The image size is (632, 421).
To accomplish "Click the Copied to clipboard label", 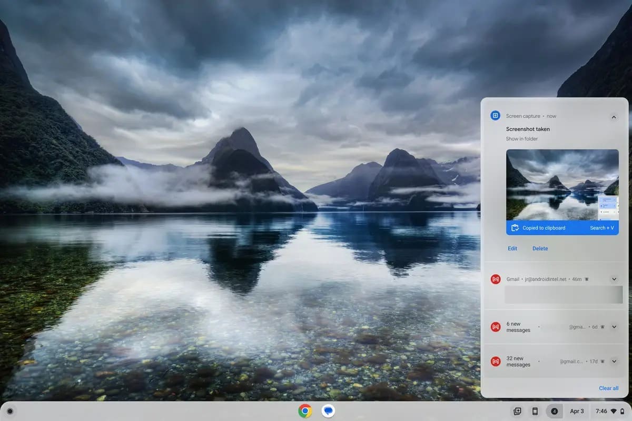I will pos(544,228).
